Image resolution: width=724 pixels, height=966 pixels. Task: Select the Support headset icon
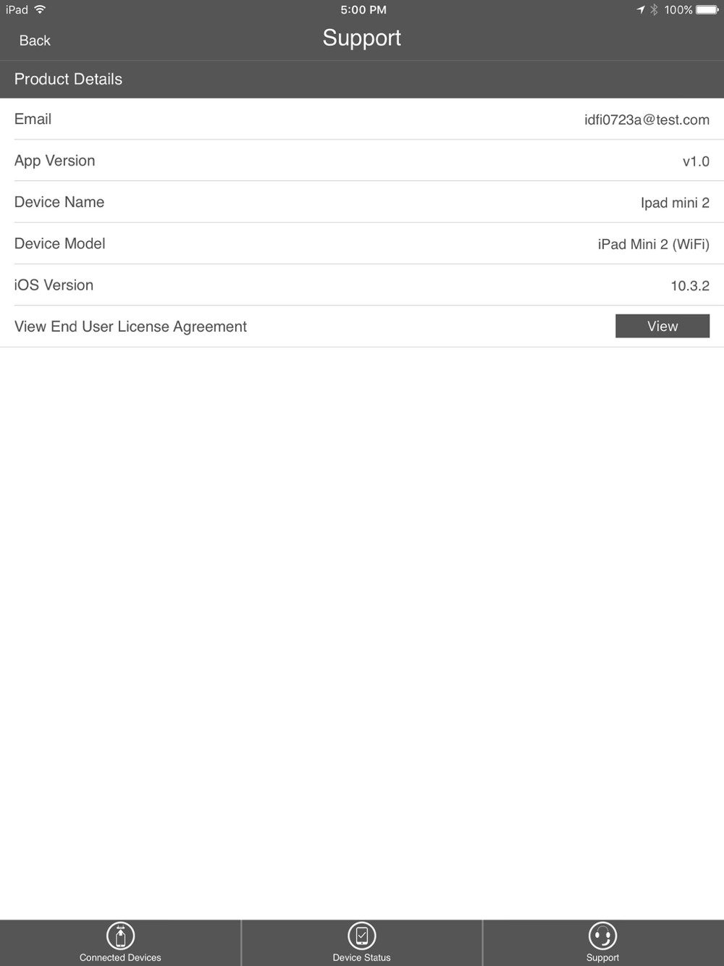coord(602,936)
